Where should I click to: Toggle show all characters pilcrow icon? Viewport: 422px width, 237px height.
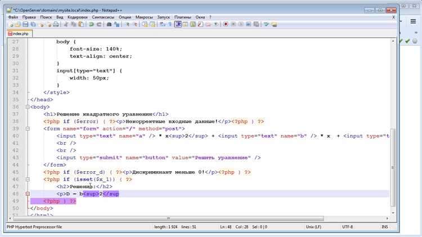click(170, 25)
